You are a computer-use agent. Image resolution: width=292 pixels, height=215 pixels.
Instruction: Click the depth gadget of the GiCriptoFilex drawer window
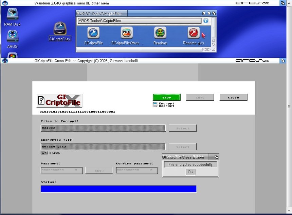[x=214, y=13]
